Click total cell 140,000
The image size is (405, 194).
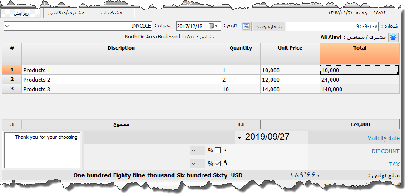click(360, 89)
